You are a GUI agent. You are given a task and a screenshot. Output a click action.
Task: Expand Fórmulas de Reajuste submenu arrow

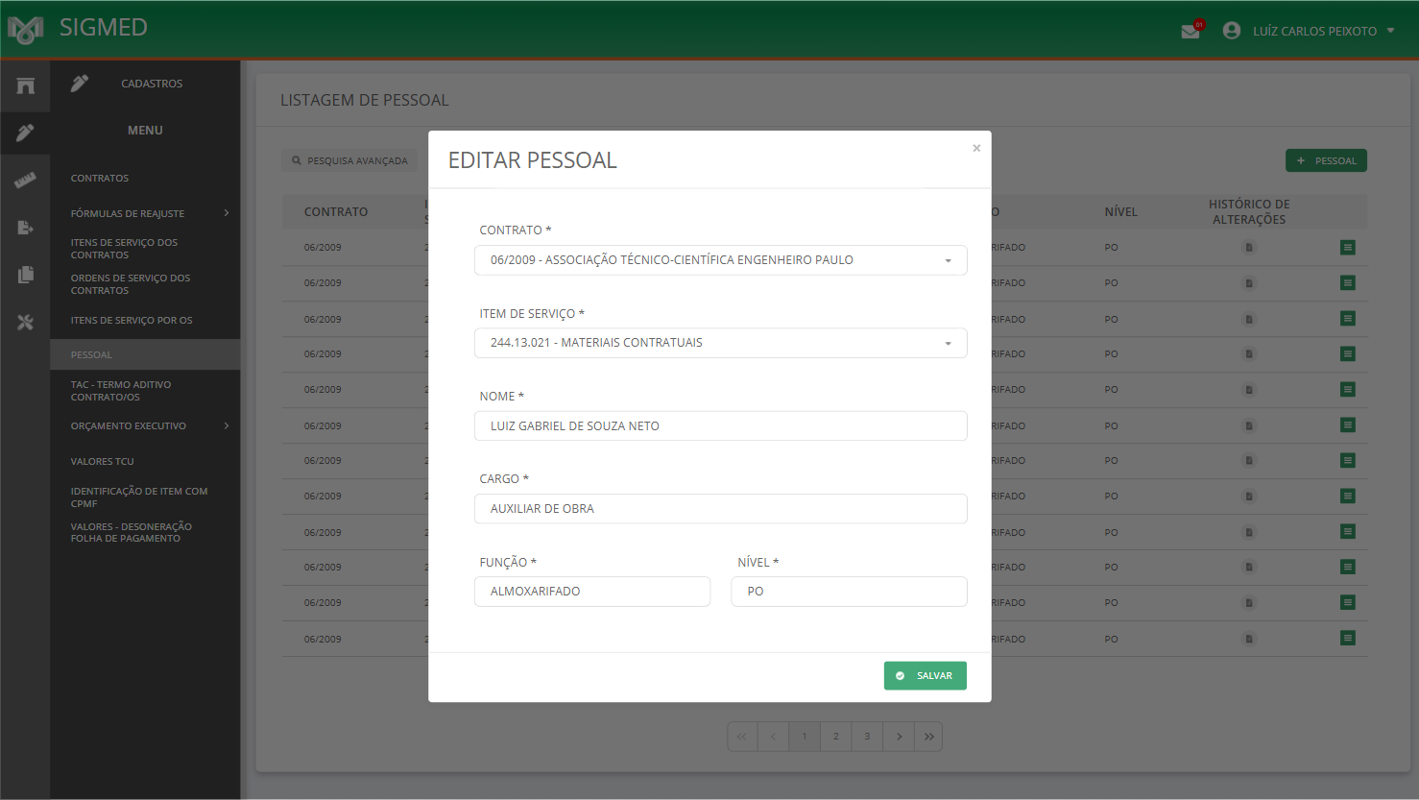tap(227, 213)
